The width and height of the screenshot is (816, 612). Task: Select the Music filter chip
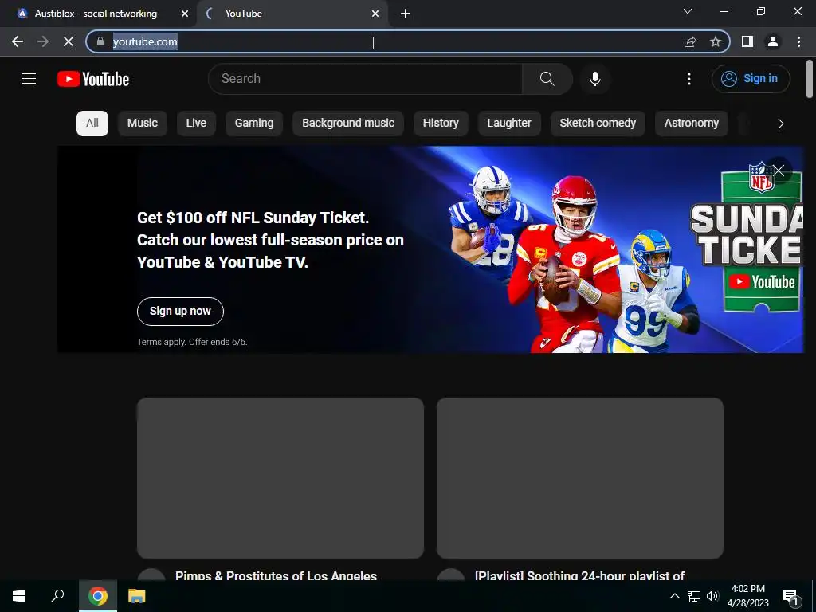(143, 124)
